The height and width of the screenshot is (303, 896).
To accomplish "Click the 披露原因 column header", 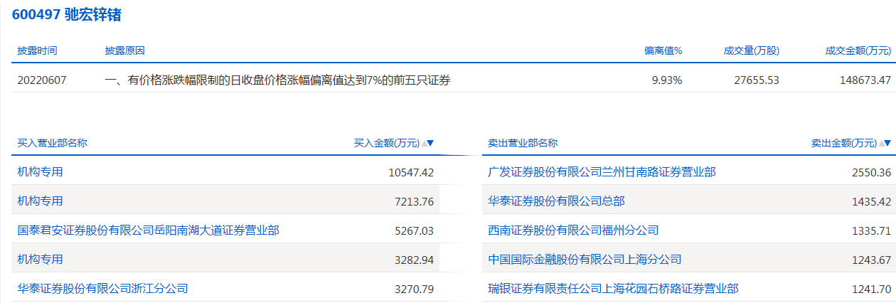I will point(124,51).
